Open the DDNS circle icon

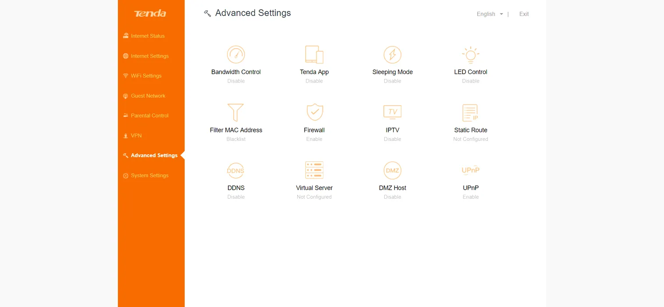236,171
